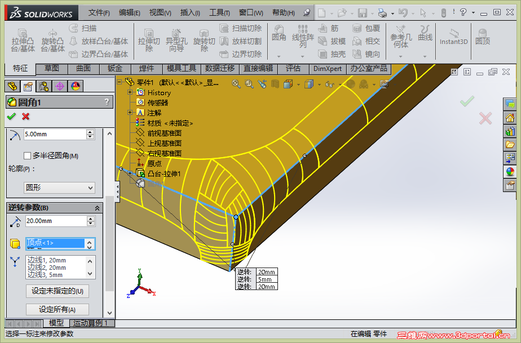The height and width of the screenshot is (343, 521).
Task: Select the 镜向 mirror tool
Action: (366, 54)
